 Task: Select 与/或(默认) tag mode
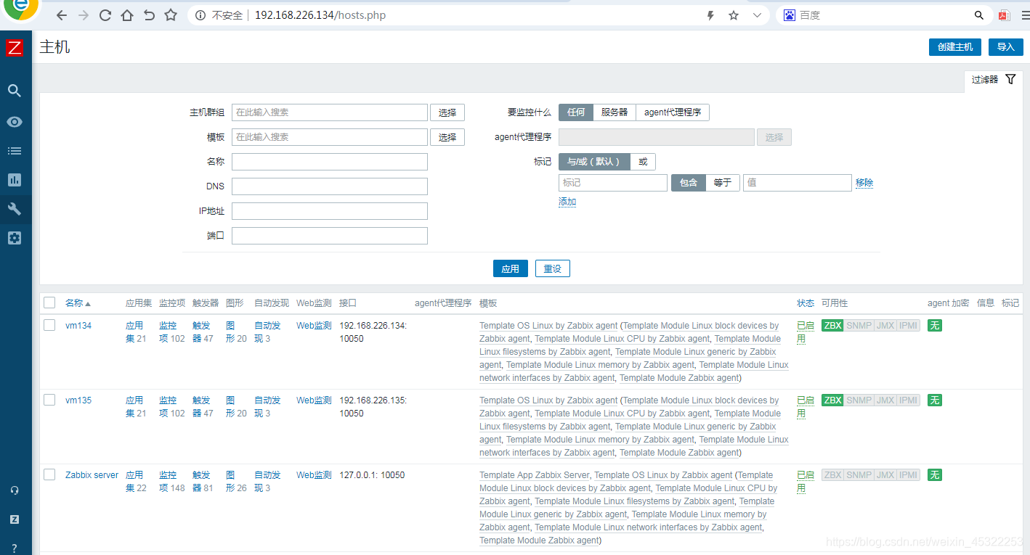click(x=594, y=162)
